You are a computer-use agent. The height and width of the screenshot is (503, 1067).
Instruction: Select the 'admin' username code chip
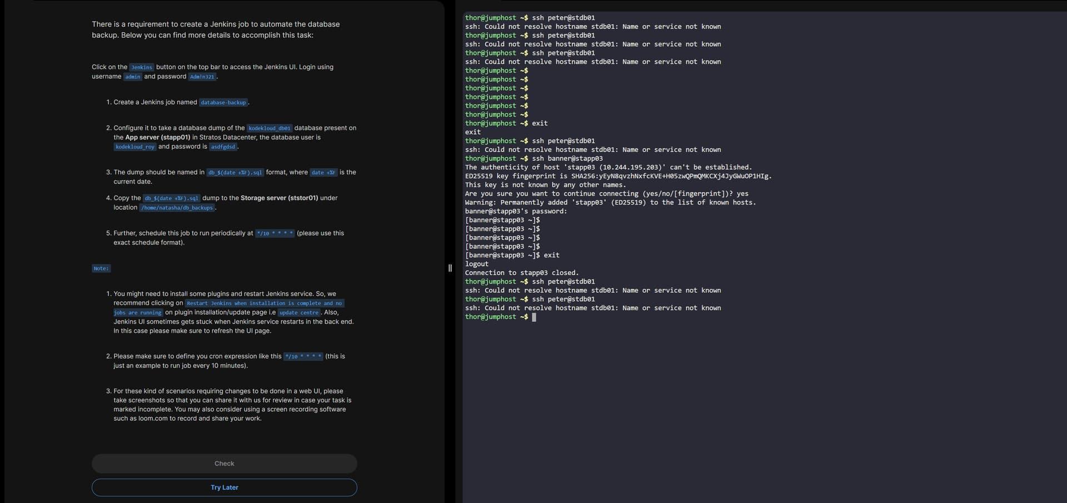133,77
